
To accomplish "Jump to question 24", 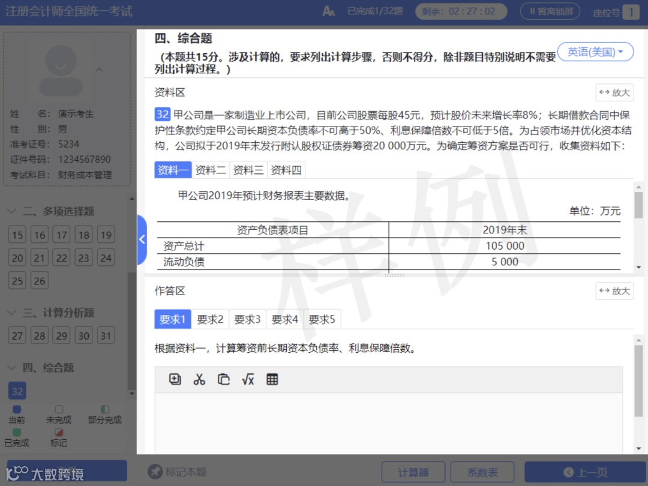I will (106, 258).
